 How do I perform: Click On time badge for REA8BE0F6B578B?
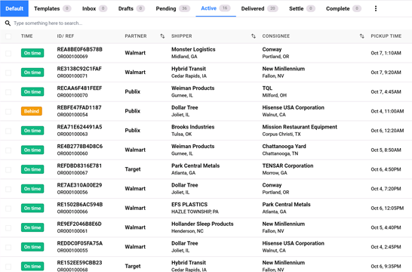(32, 53)
